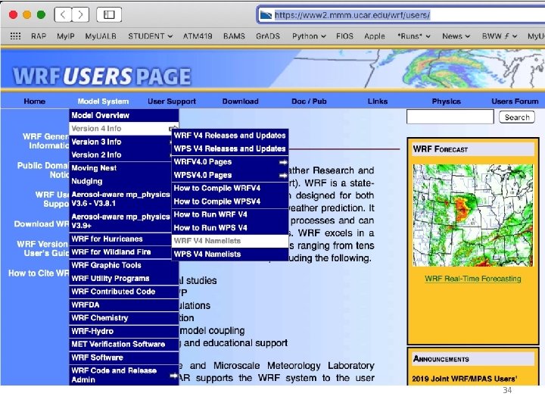Click the Model System navigation menu
This screenshot has height=409, width=545.
tap(103, 101)
